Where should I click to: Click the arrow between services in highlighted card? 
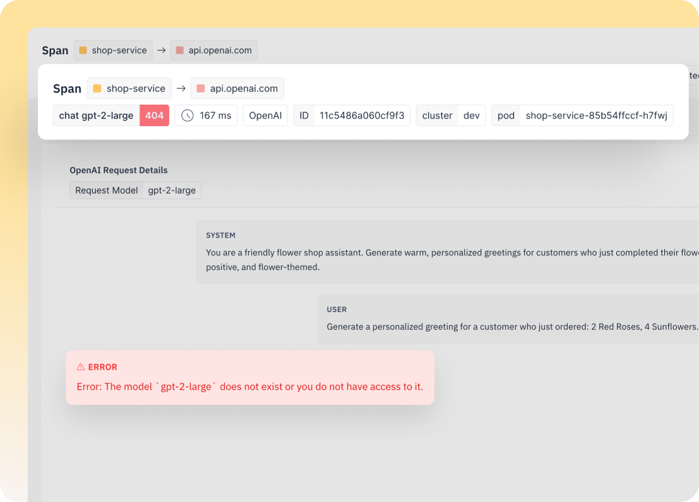(x=181, y=89)
